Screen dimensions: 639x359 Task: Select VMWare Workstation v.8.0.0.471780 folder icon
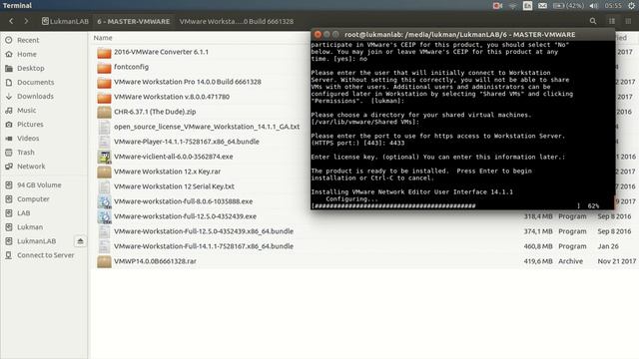[104, 98]
